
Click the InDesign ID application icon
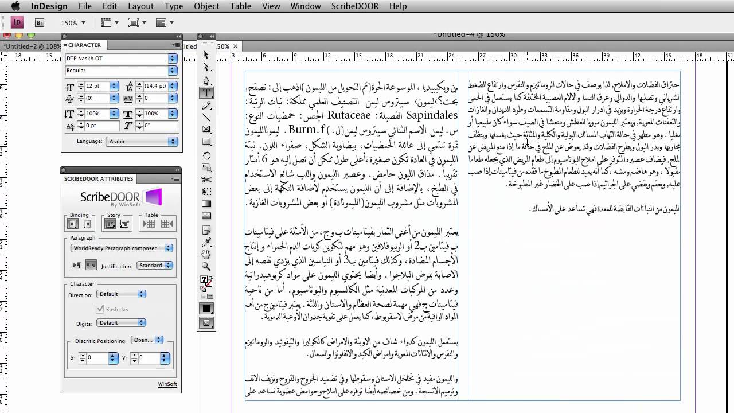pos(17,22)
